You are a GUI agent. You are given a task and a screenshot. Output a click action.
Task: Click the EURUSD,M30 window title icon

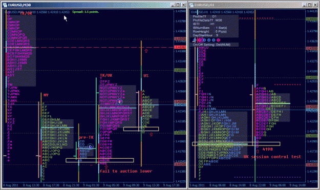[x=5, y=5]
